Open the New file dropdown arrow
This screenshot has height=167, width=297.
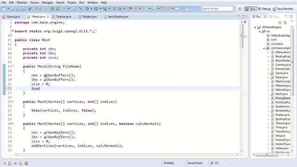click(8, 9)
